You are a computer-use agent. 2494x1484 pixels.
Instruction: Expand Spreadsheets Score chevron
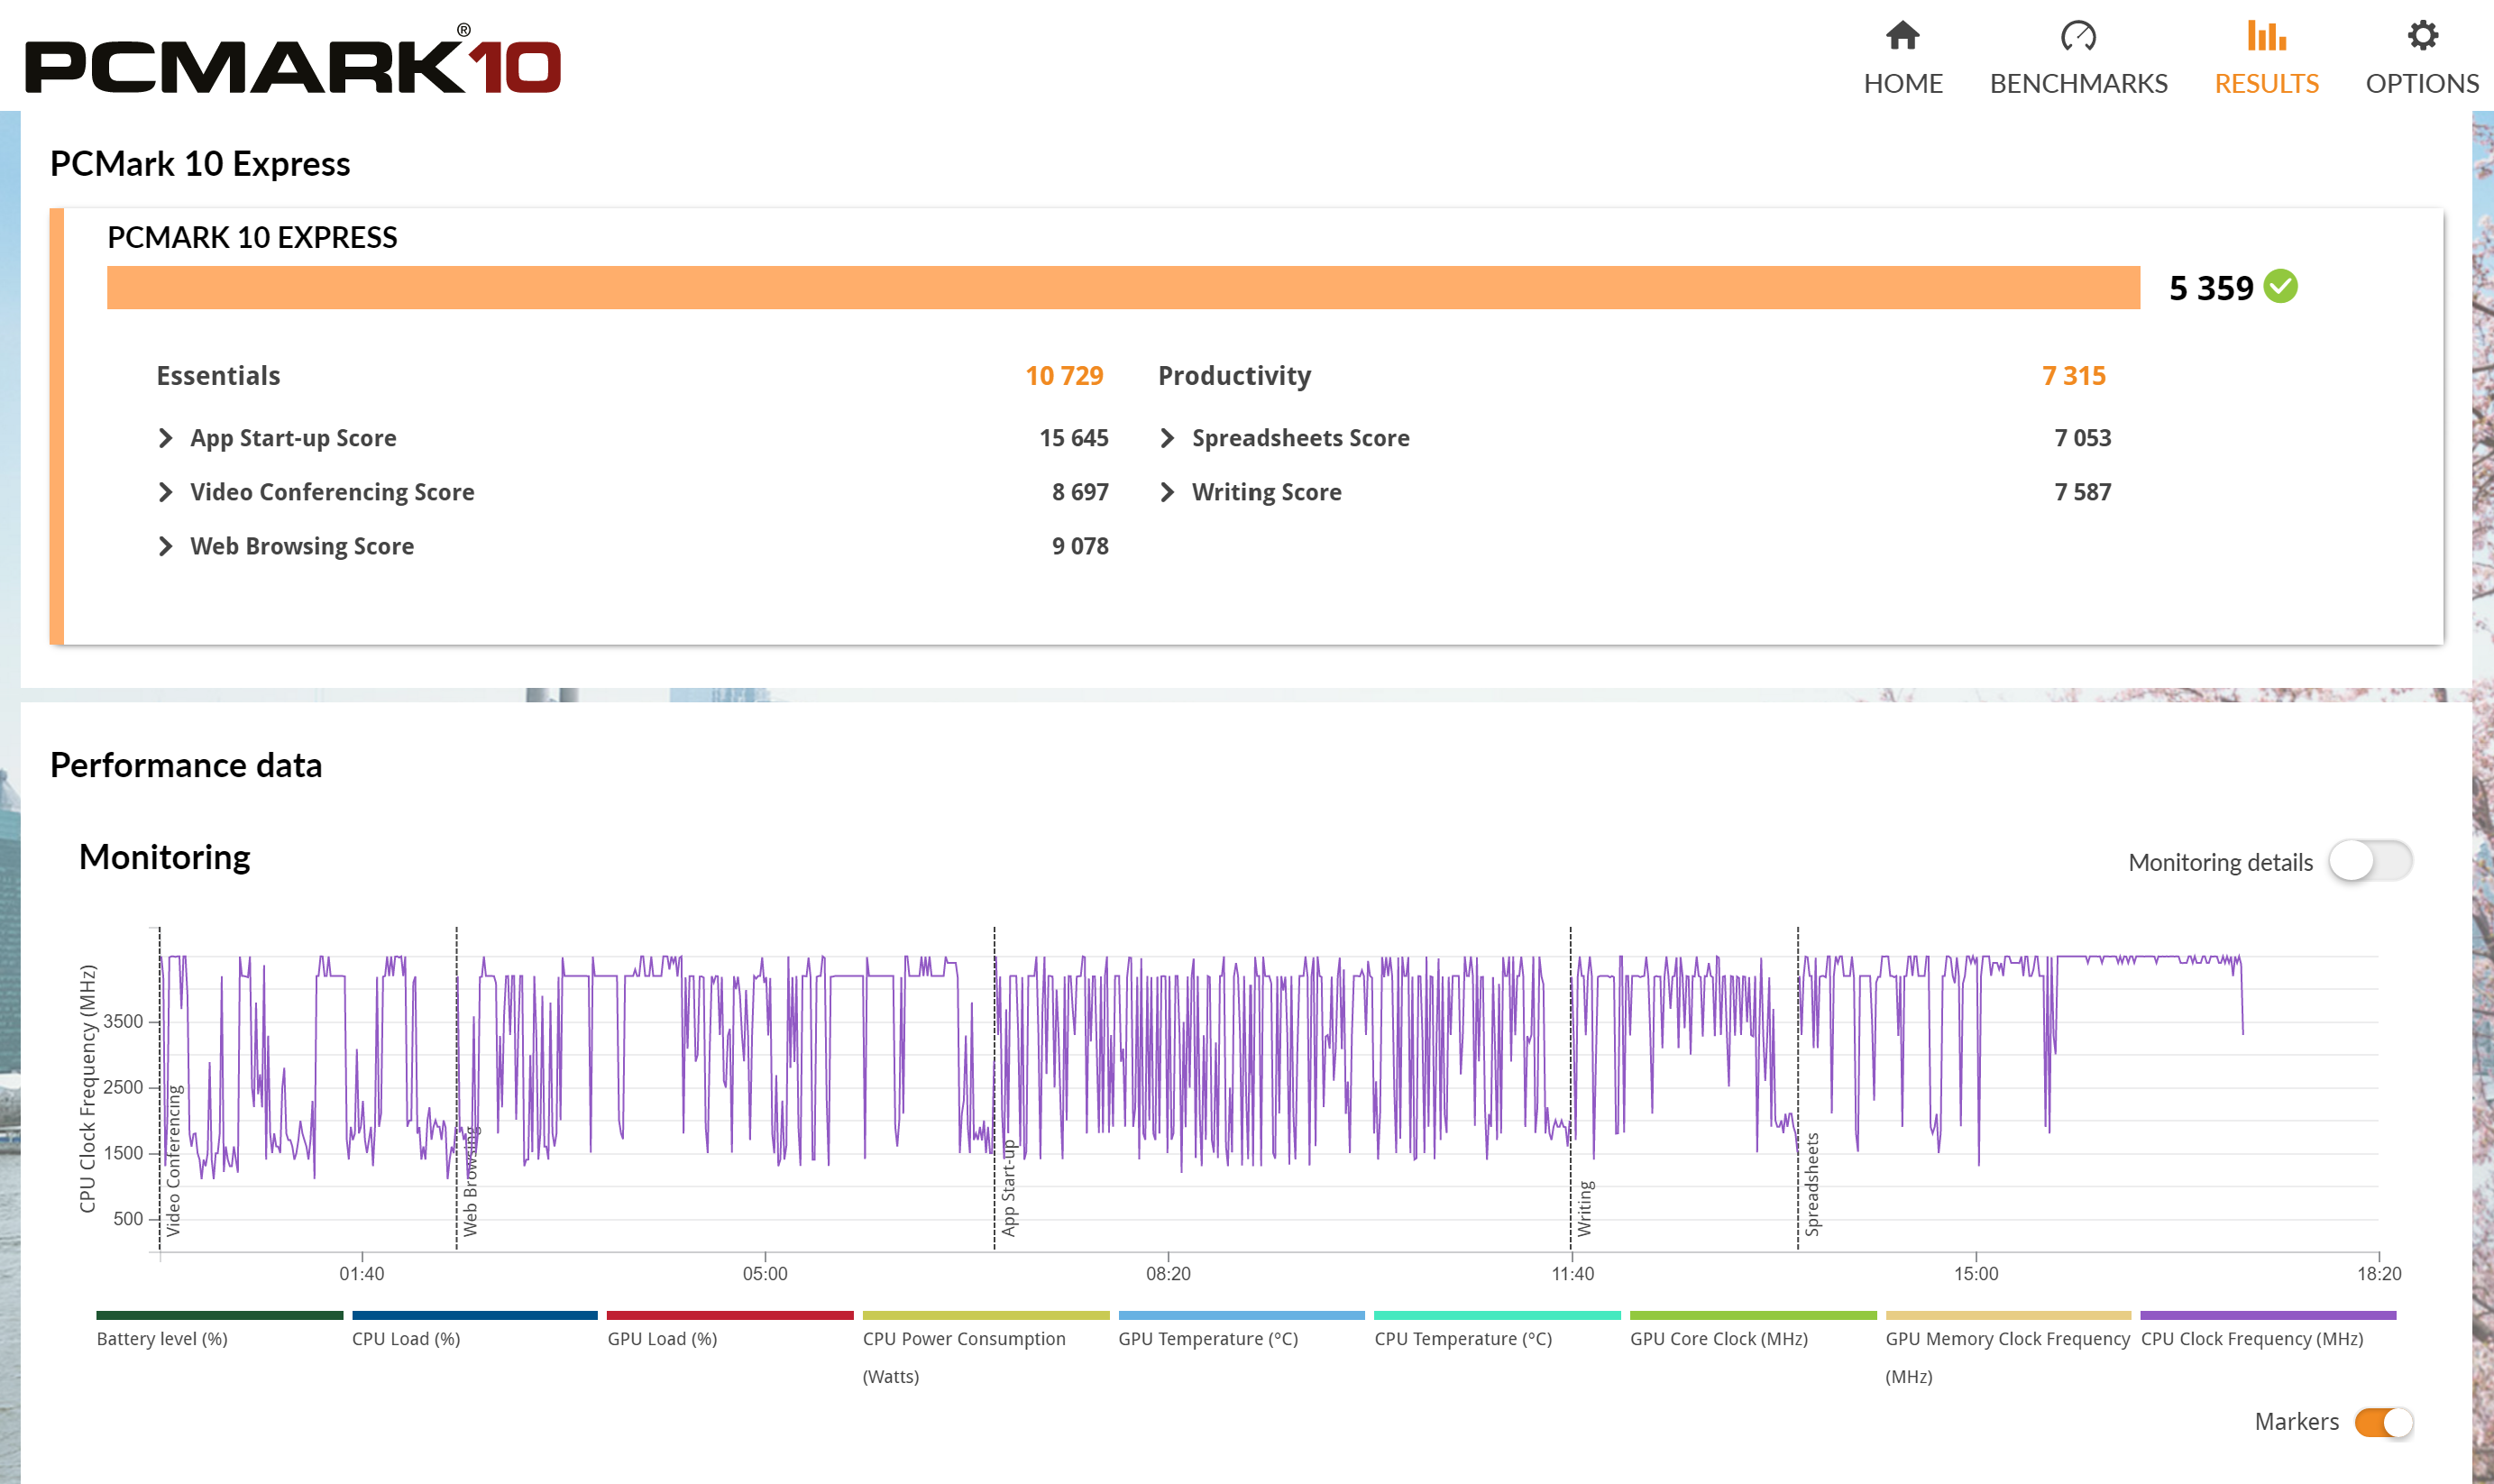click(1167, 438)
